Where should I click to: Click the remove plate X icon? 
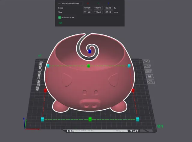coord(146,61)
